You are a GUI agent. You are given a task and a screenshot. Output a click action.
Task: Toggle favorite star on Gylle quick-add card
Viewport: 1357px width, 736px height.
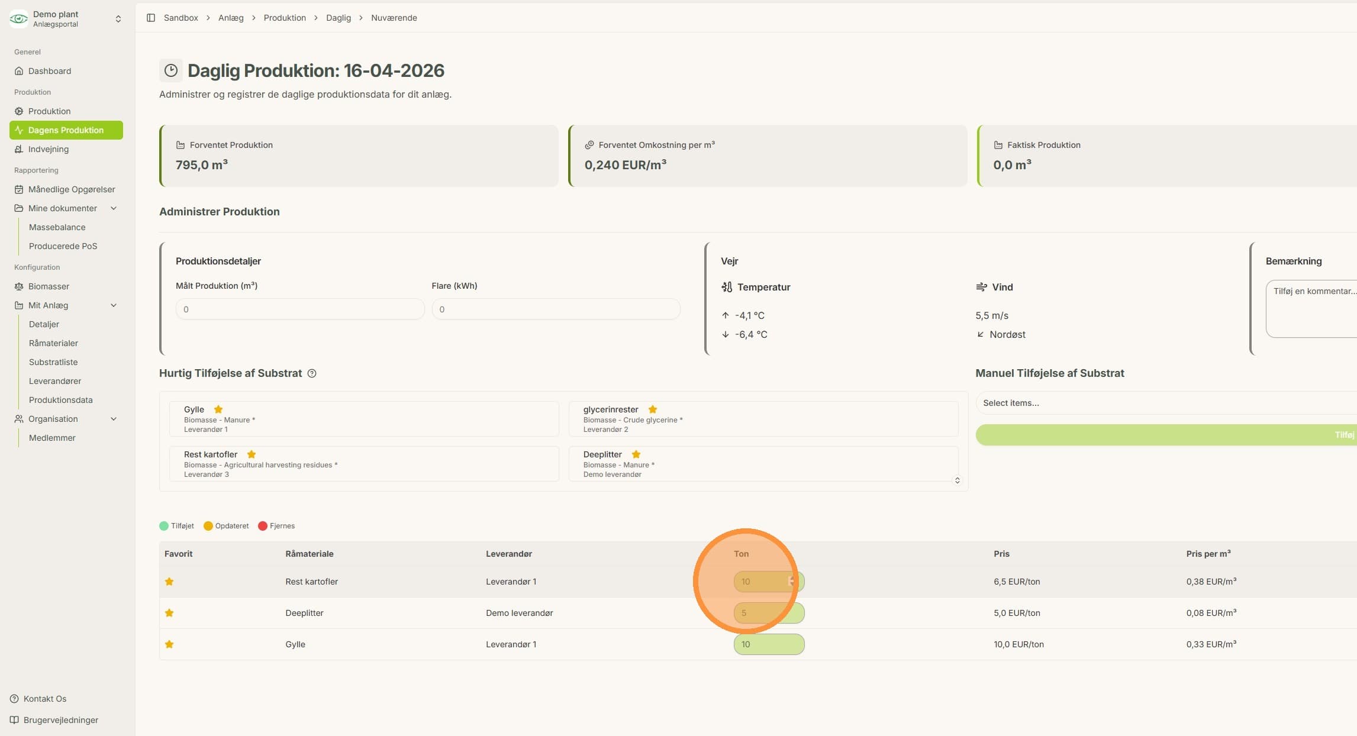[218, 409]
